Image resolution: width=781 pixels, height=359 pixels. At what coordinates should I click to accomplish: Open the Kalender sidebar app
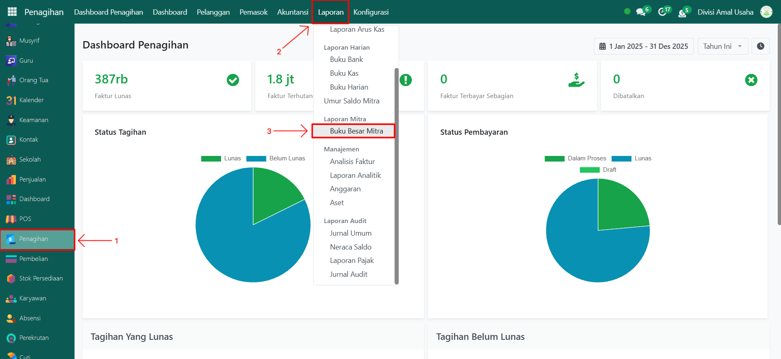(31, 100)
